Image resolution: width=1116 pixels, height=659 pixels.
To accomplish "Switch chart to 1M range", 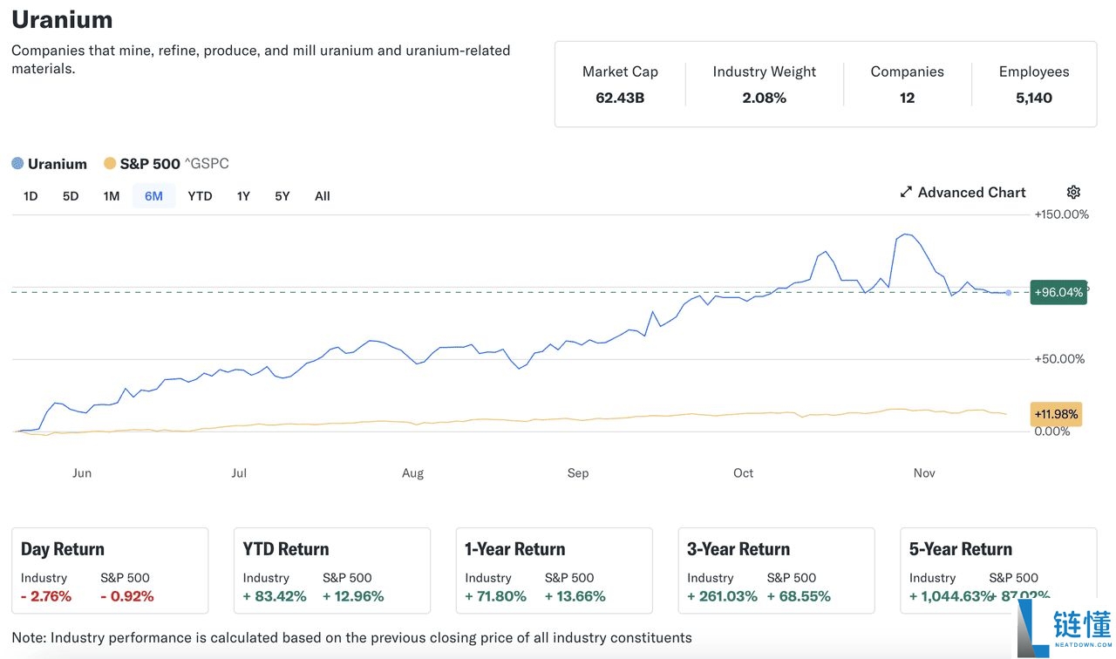I will 111,196.
